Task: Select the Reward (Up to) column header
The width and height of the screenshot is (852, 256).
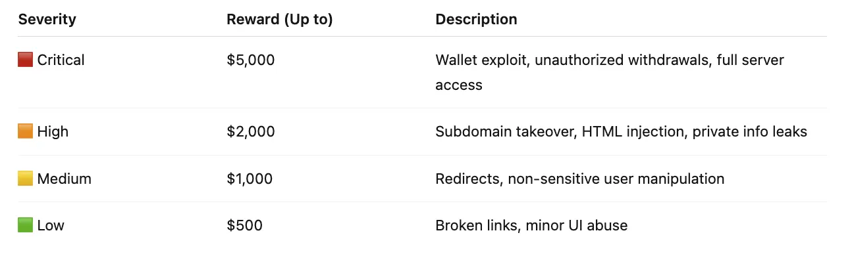Action: click(x=280, y=20)
